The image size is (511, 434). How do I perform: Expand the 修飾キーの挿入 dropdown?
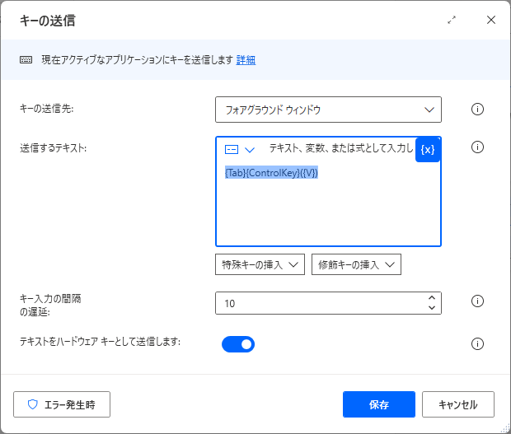[x=356, y=264]
